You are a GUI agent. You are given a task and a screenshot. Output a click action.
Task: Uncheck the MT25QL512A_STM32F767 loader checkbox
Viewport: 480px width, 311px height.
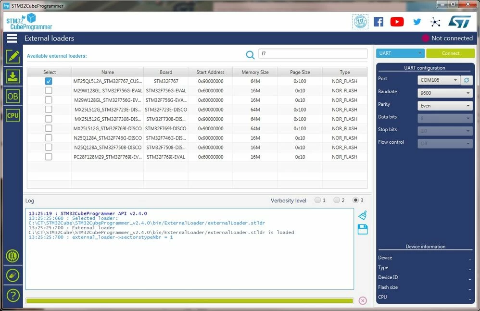point(49,81)
